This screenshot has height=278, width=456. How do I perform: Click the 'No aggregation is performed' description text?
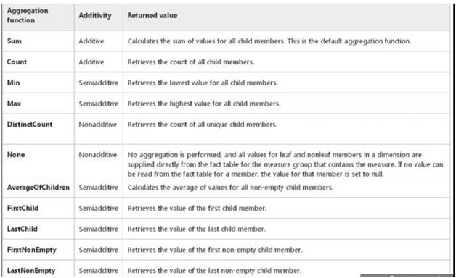(x=285, y=164)
